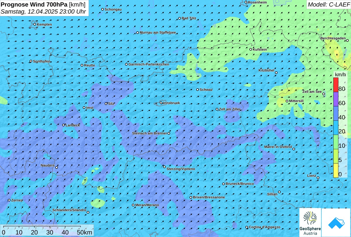The width and height of the screenshot is (351, 237).
Task: Click the date Samstag, 12.04.2025 23:00 Uhr
Action: coord(43,12)
